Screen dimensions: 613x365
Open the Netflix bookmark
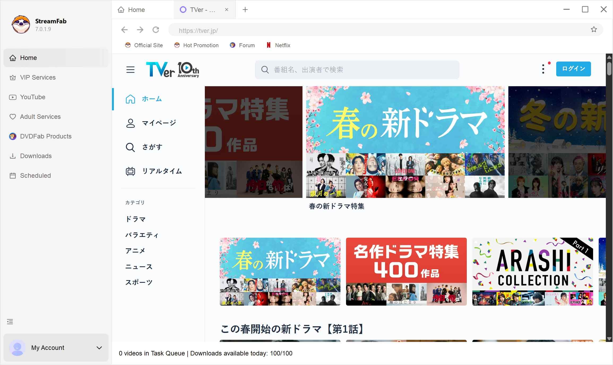[278, 45]
